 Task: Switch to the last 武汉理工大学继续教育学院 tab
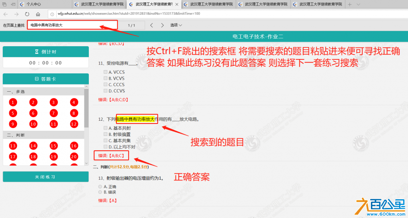pos(318,4)
